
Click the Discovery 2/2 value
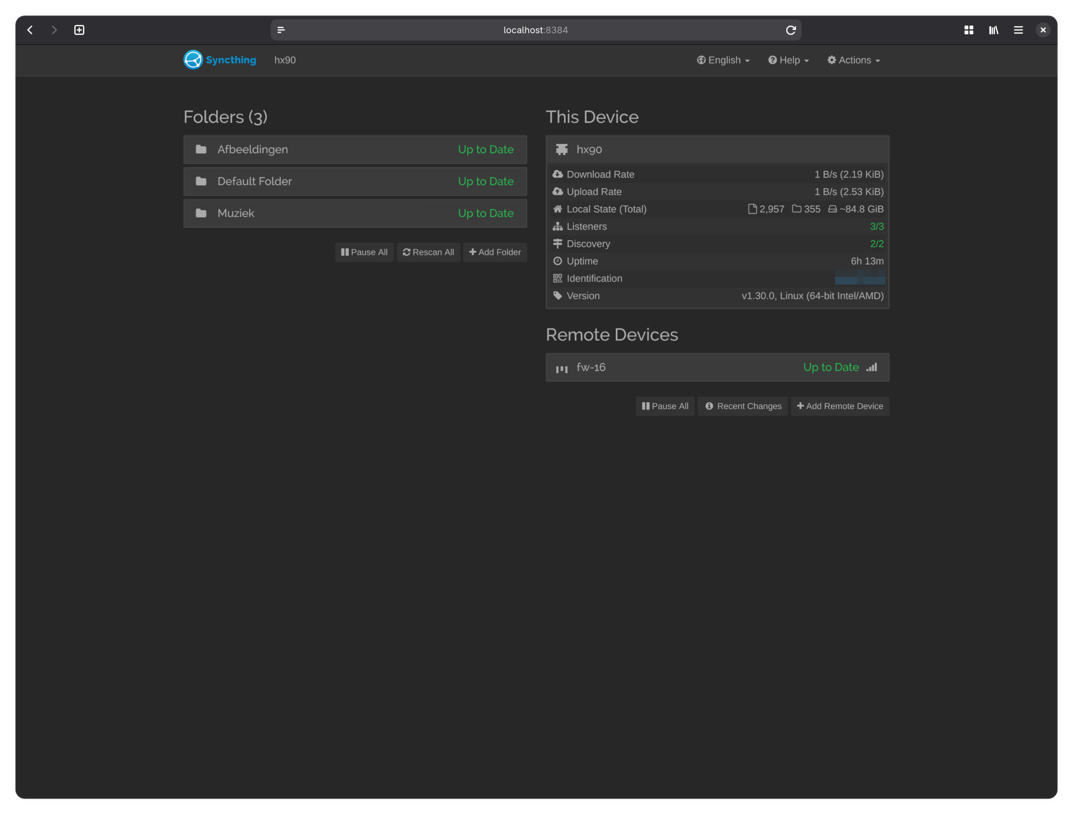point(877,243)
